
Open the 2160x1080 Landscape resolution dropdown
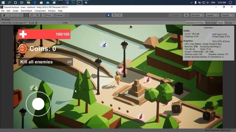pyautogui.click(x=14, y=23)
